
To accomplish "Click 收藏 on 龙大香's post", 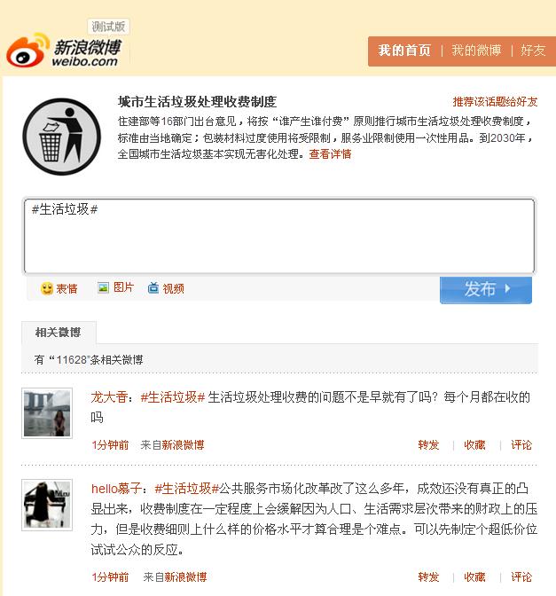I will coord(474,445).
